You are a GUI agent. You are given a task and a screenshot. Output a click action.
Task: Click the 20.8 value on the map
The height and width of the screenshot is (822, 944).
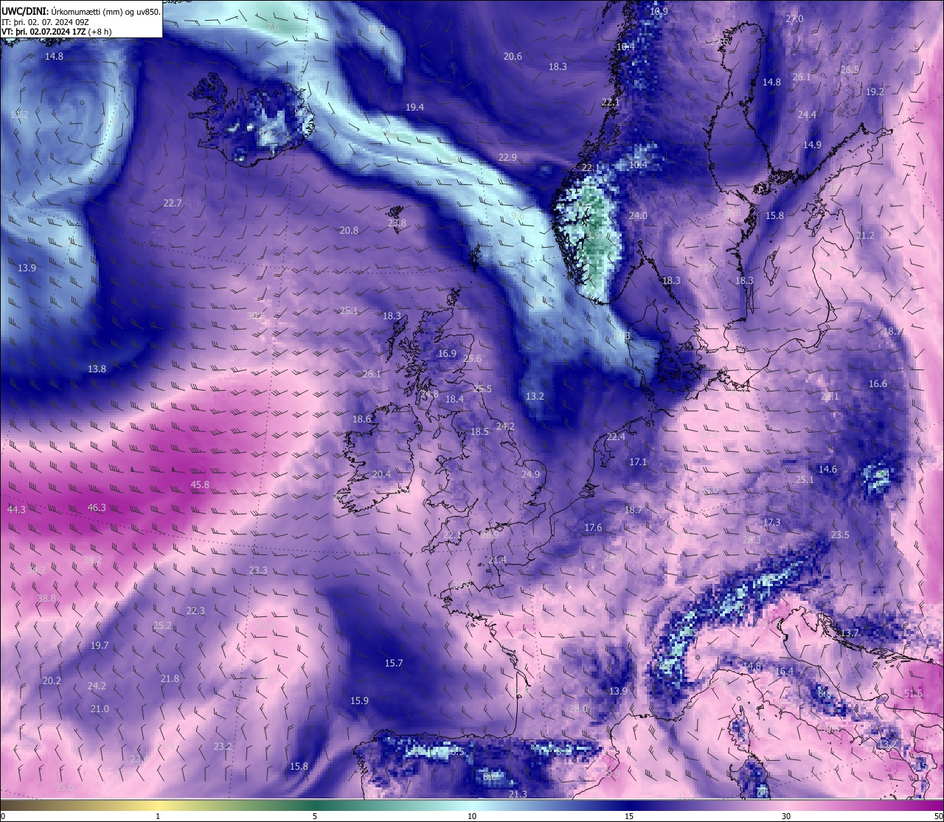point(349,230)
